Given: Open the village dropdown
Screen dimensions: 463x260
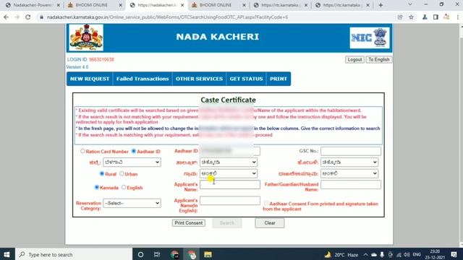Looking at the screenshot, I should pyautogui.click(x=229, y=173).
